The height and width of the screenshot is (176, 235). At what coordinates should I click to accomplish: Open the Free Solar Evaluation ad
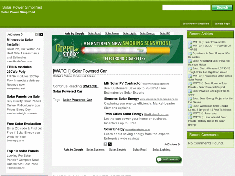24,124
